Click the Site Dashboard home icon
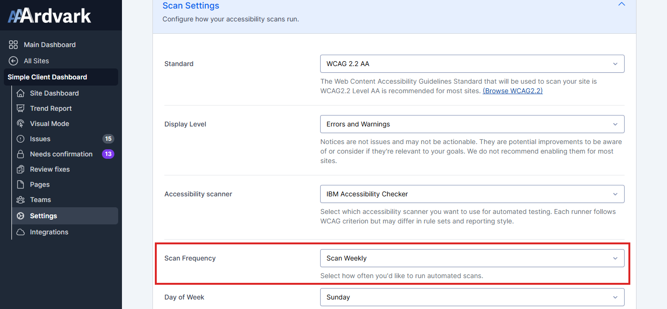The height and width of the screenshot is (309, 667). (x=20, y=93)
